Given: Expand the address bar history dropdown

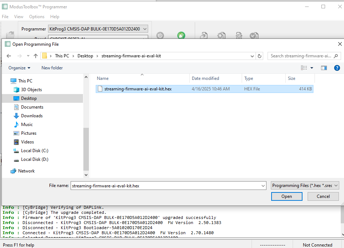Looking at the screenshot, I should point(252,56).
